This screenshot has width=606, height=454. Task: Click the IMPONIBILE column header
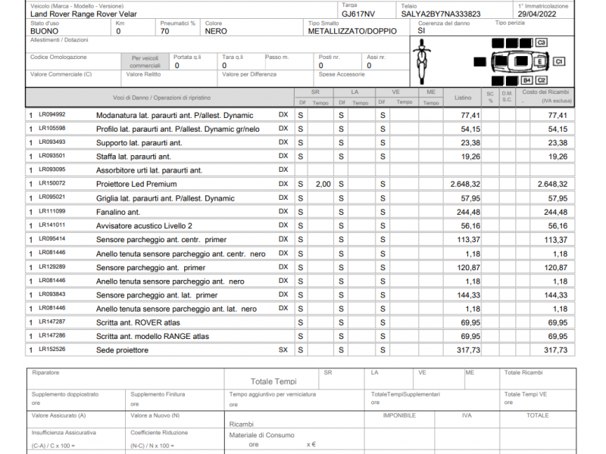399,415
